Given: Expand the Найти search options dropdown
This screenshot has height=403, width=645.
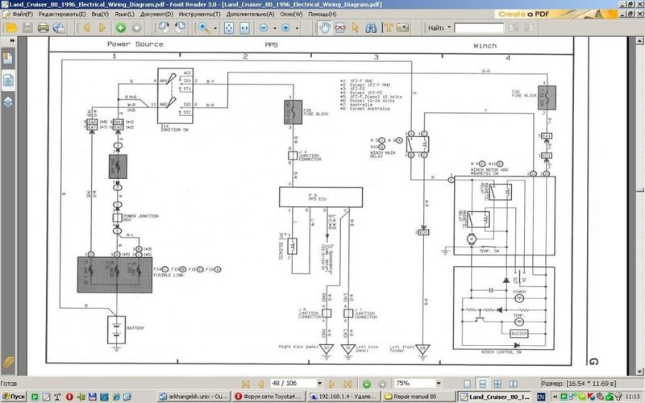Looking at the screenshot, I should click(447, 27).
